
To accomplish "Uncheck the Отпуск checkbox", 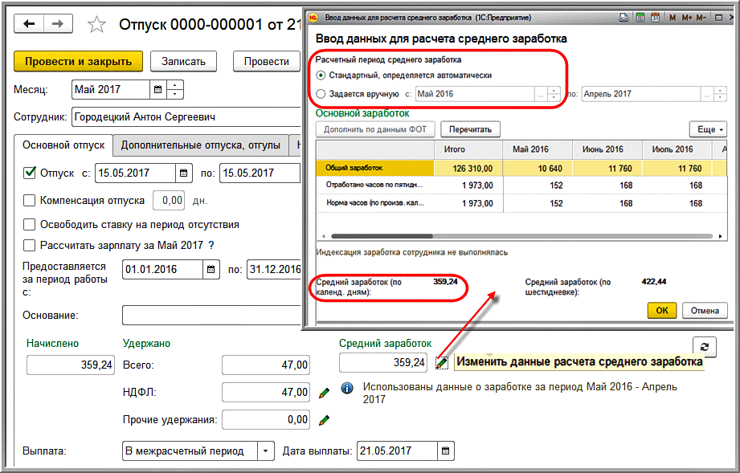I will click(x=31, y=173).
